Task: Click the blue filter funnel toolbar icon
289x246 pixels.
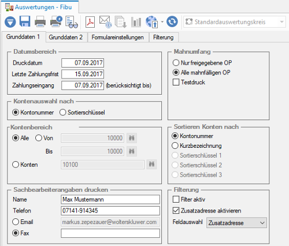Action: coord(10,22)
